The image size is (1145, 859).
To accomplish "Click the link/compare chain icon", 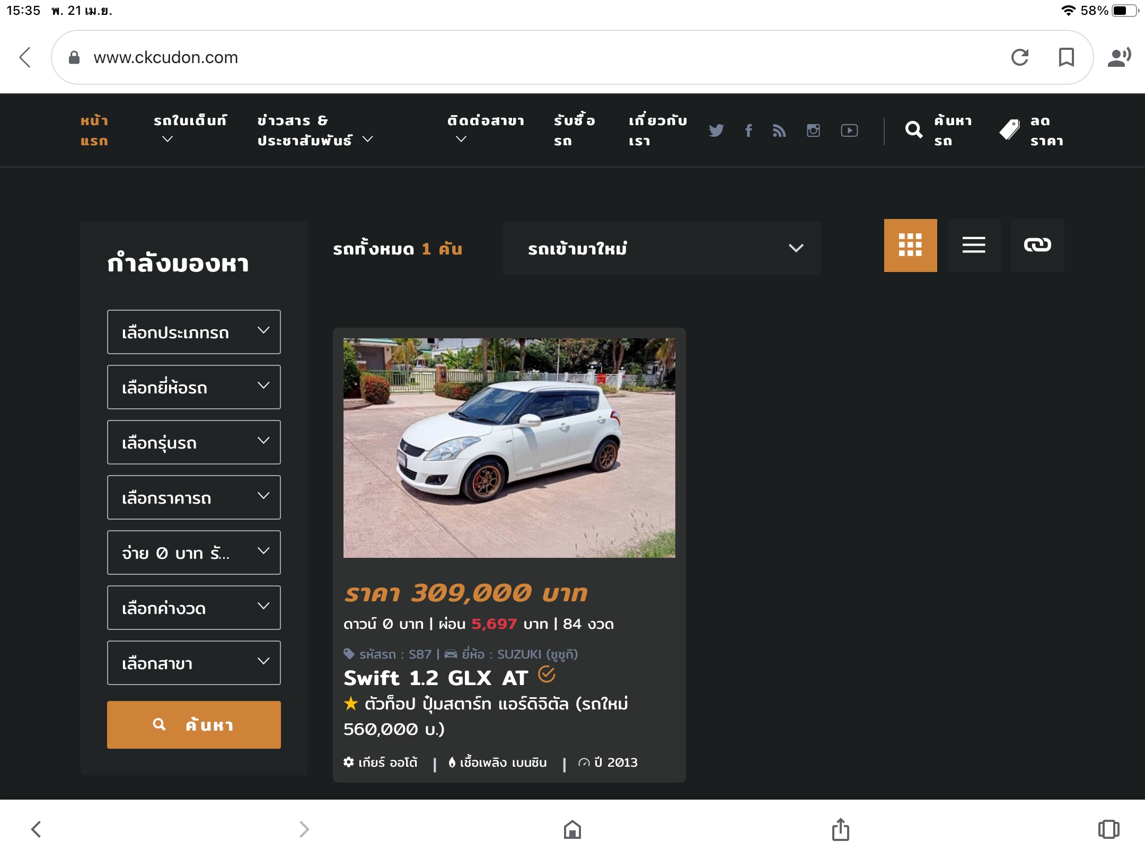I will click(x=1037, y=246).
